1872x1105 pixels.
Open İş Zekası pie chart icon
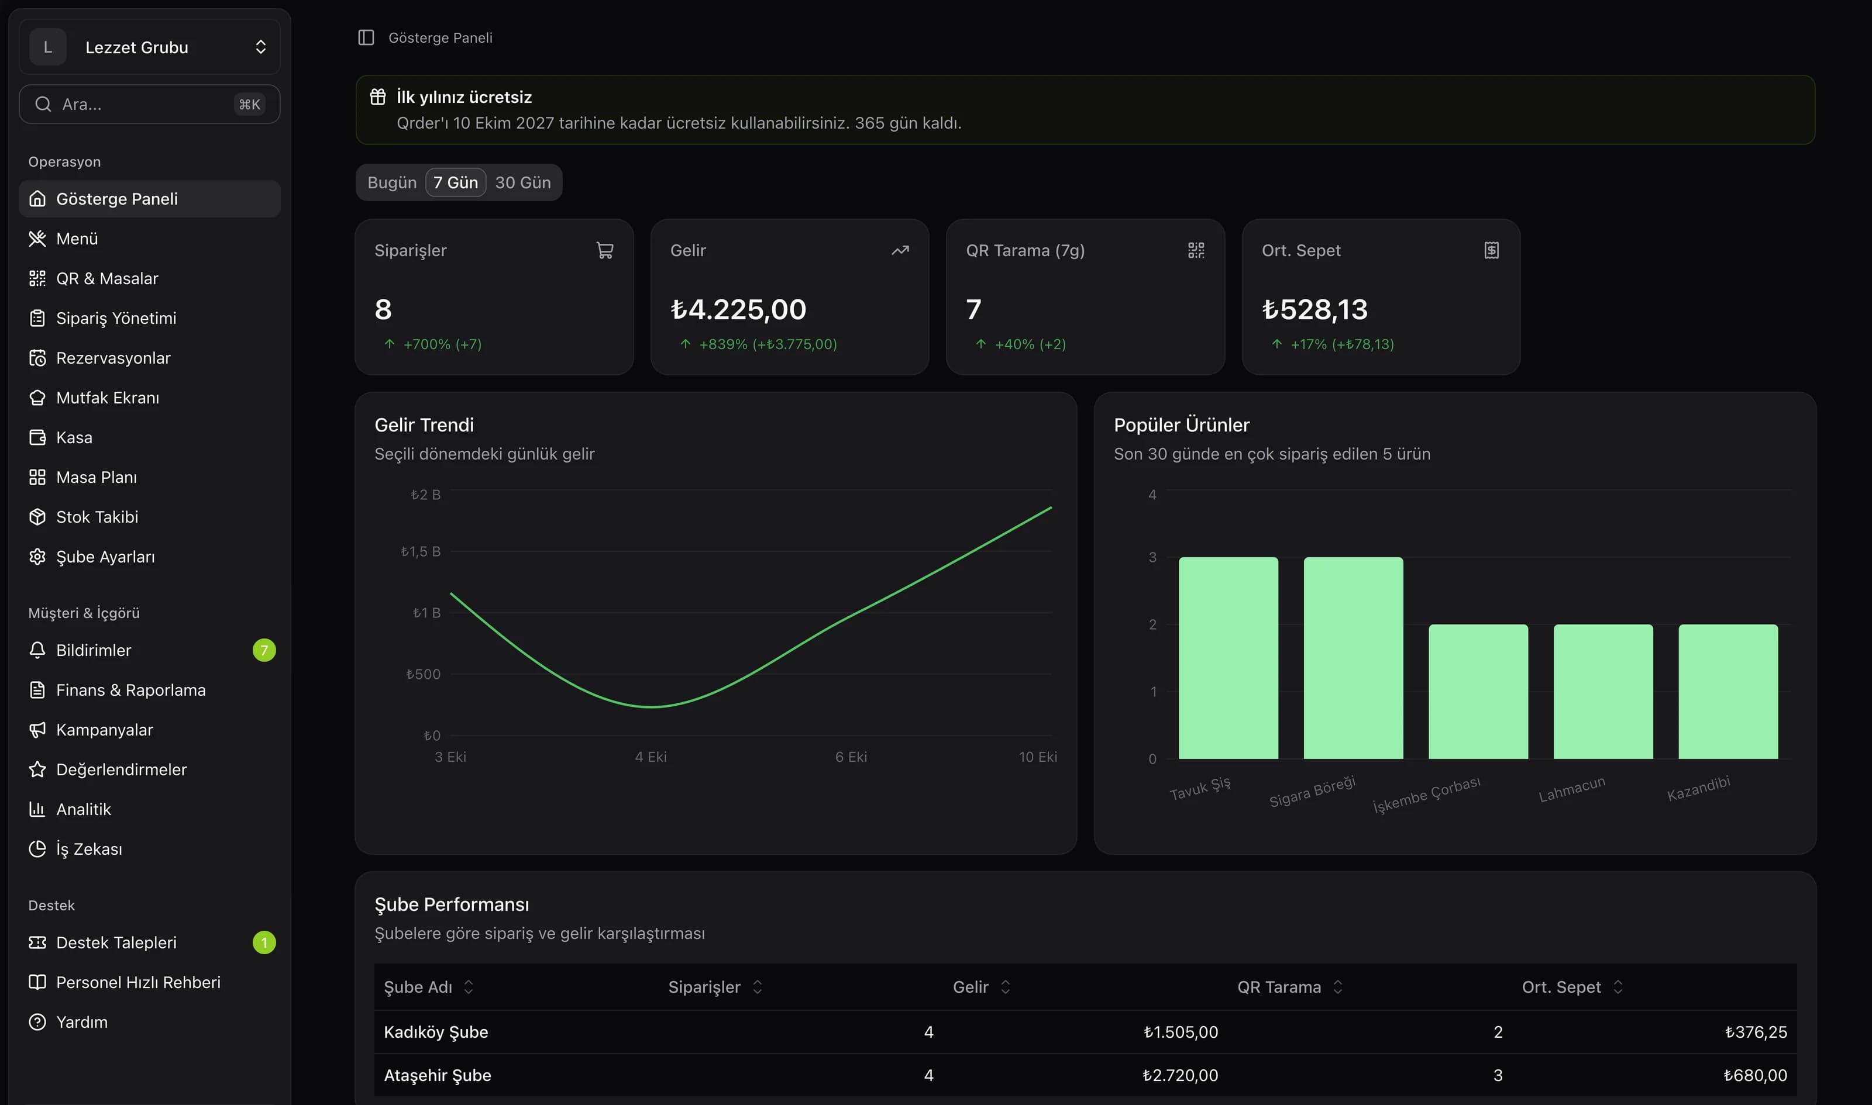tap(37, 849)
